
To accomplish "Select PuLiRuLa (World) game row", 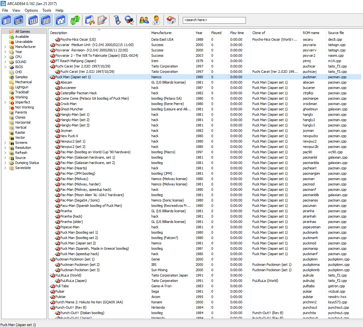I will [x=205, y=275].
